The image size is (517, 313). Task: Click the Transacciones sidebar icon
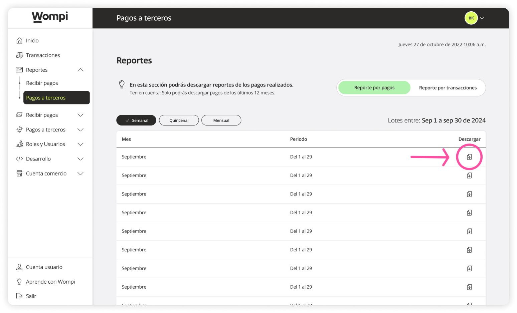pos(19,55)
